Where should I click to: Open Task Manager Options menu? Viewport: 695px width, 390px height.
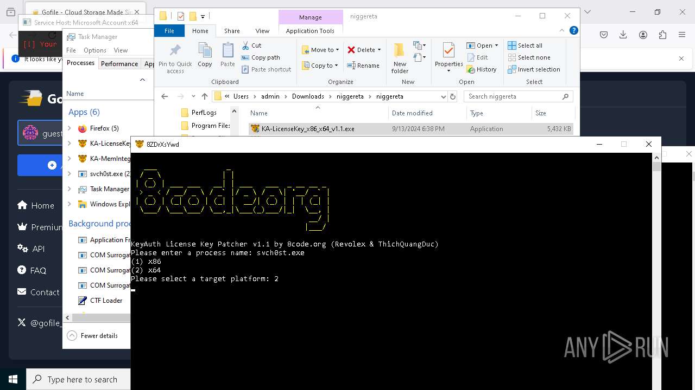point(95,50)
